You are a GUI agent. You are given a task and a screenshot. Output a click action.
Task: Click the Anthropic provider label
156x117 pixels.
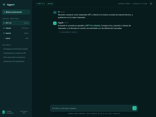[x=25, y=28]
